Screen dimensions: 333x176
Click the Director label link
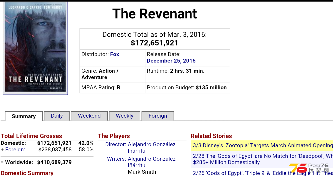116,144
